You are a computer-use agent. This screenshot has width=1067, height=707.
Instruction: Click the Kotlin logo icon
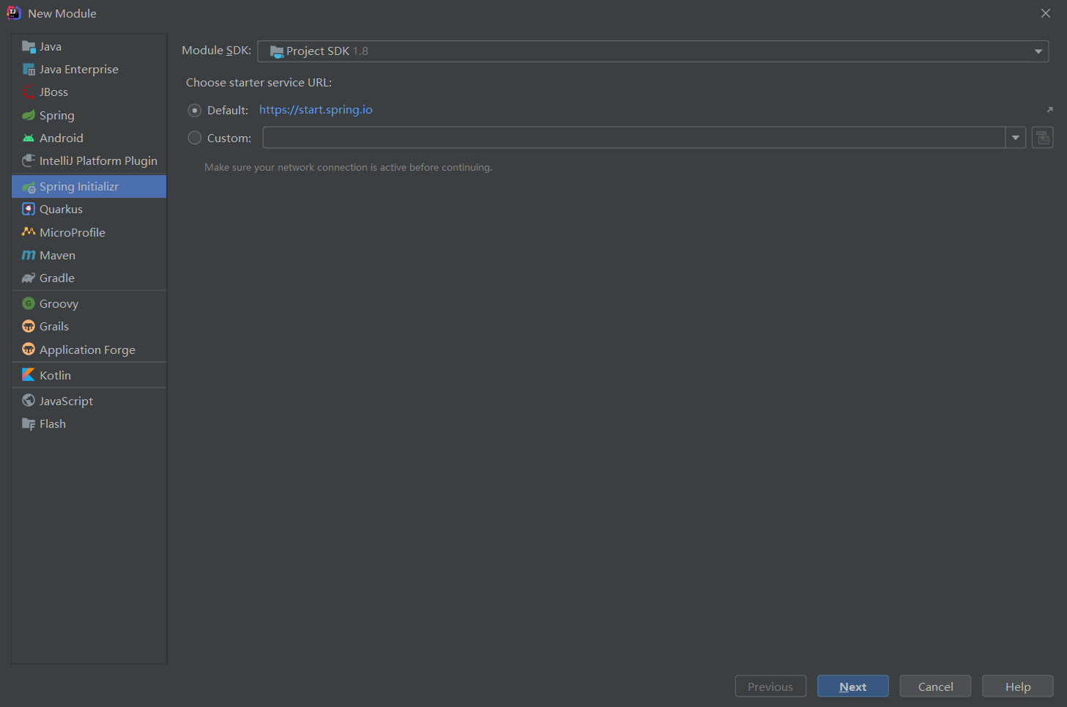[x=29, y=375]
